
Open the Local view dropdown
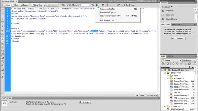click(189, 60)
